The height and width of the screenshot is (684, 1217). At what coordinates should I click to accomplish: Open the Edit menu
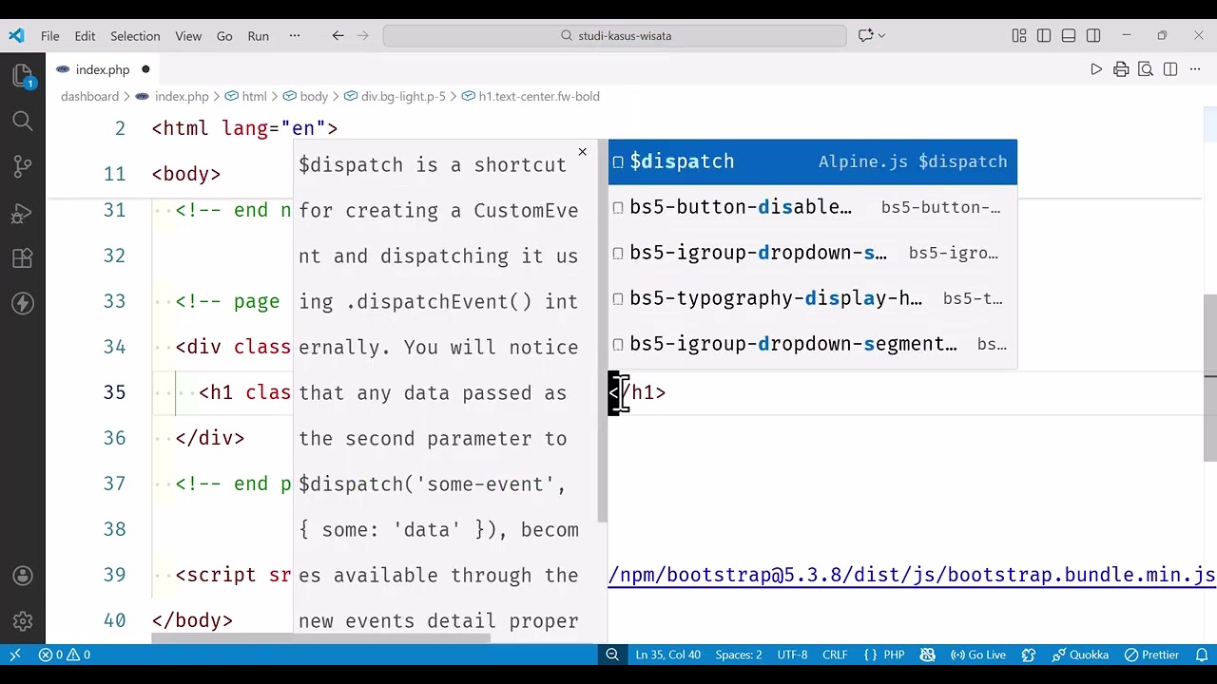click(x=85, y=36)
